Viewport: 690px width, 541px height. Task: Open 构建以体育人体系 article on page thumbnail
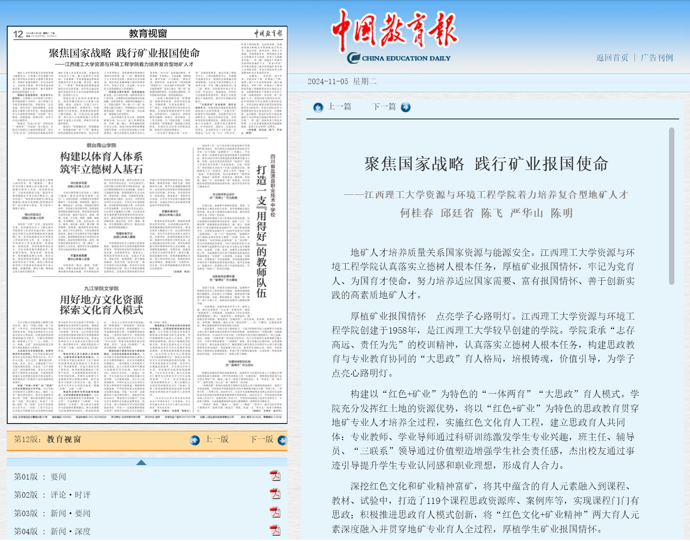pos(101,163)
